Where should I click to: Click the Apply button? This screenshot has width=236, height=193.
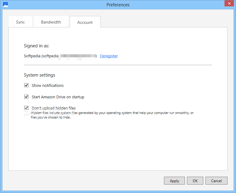pyautogui.click(x=174, y=181)
